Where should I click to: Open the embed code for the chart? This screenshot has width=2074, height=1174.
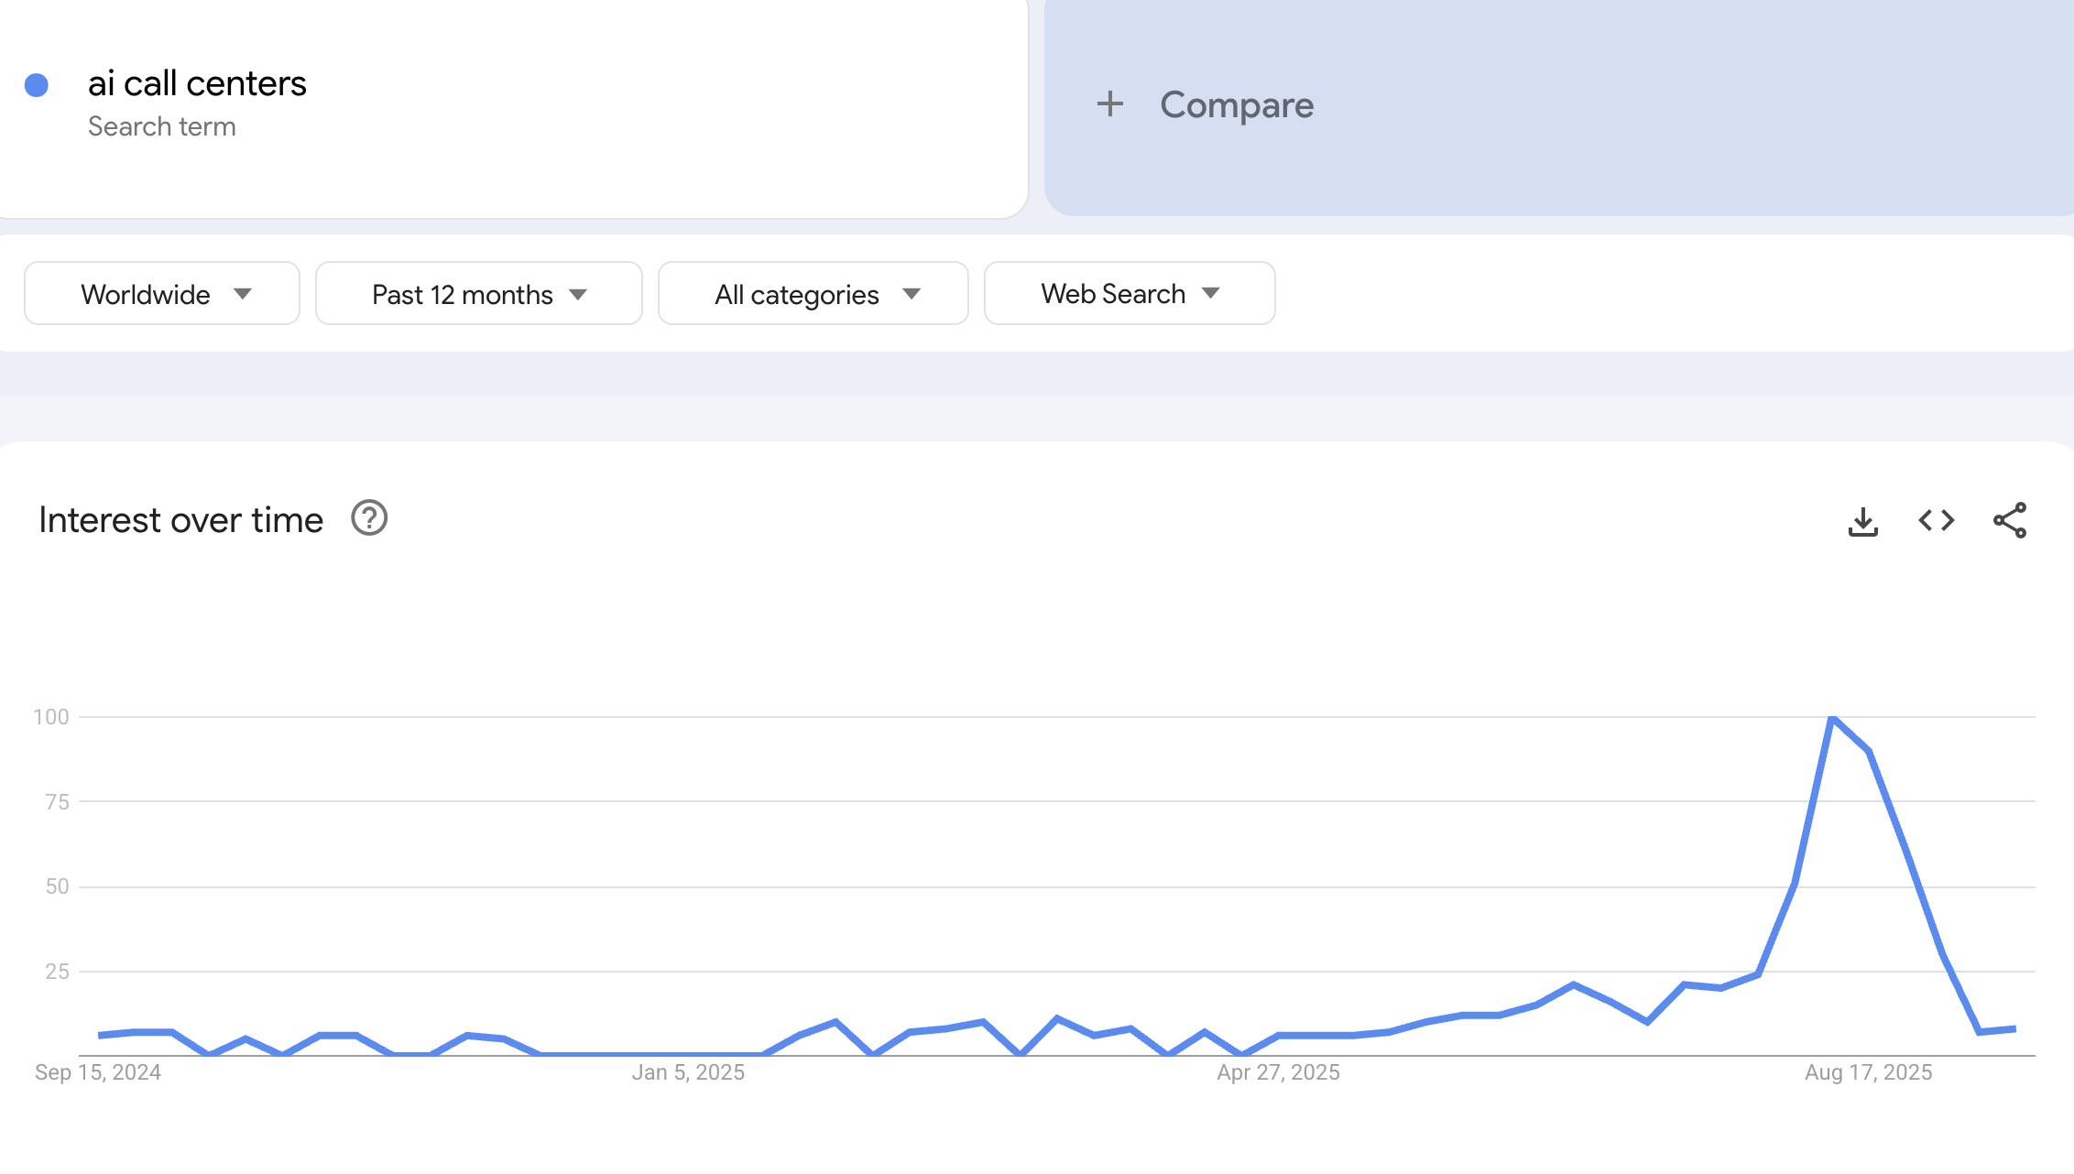click(x=1935, y=520)
